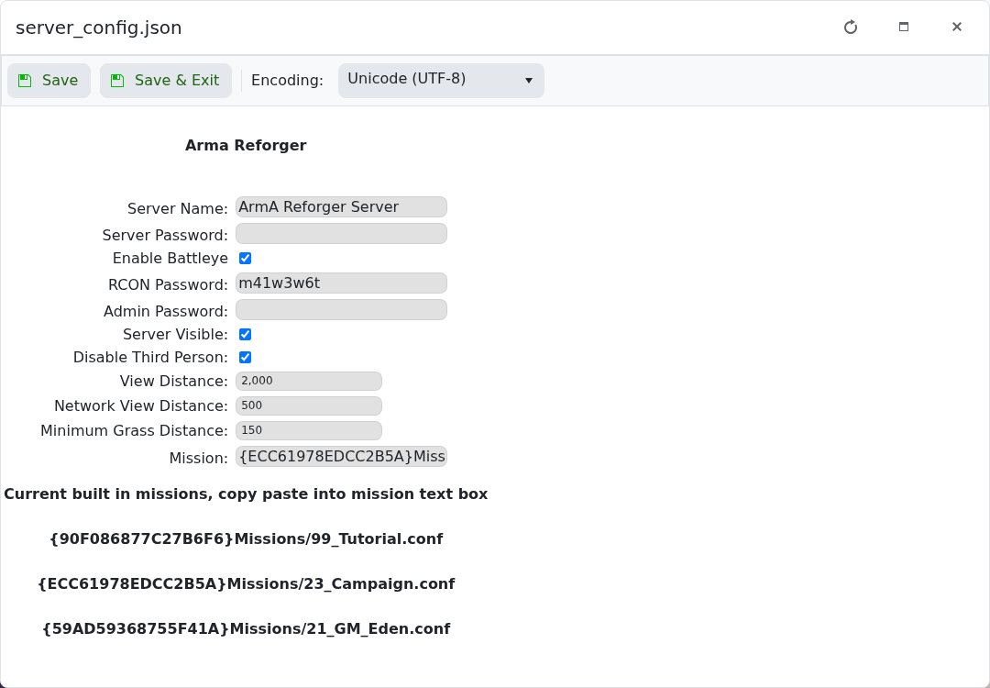
Task: Click the Mission text box
Action: pyautogui.click(x=342, y=457)
